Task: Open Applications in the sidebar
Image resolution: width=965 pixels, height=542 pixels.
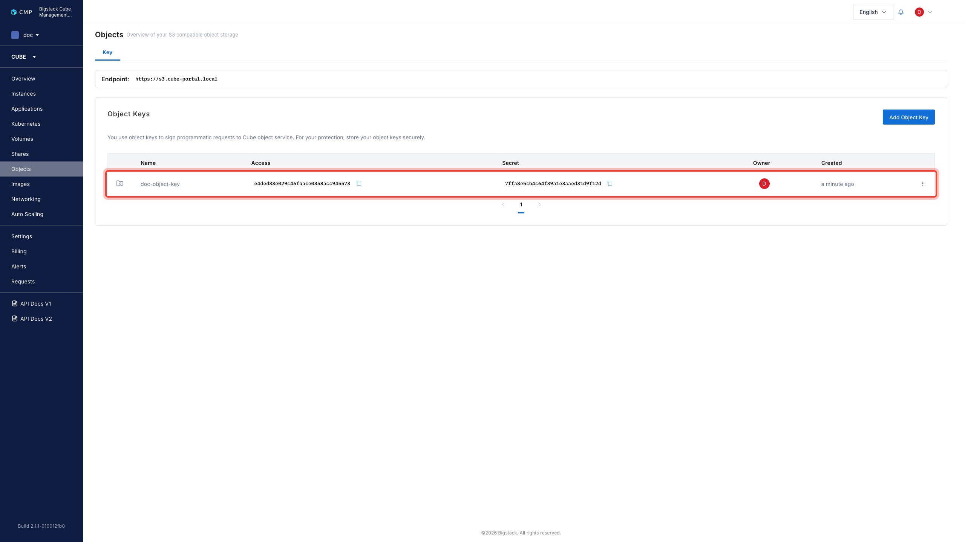Action: [x=41, y=109]
